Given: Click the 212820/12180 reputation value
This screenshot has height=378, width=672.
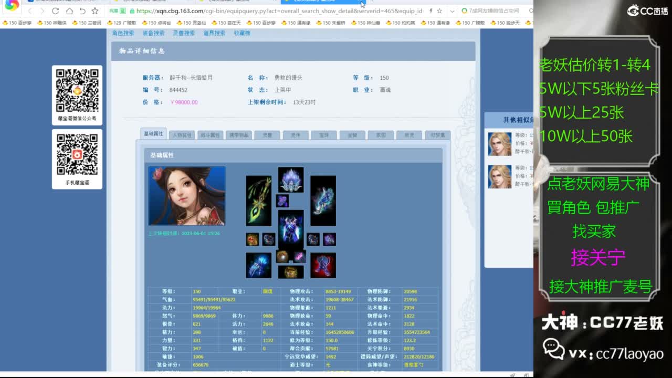Looking at the screenshot, I should click(x=419, y=356).
